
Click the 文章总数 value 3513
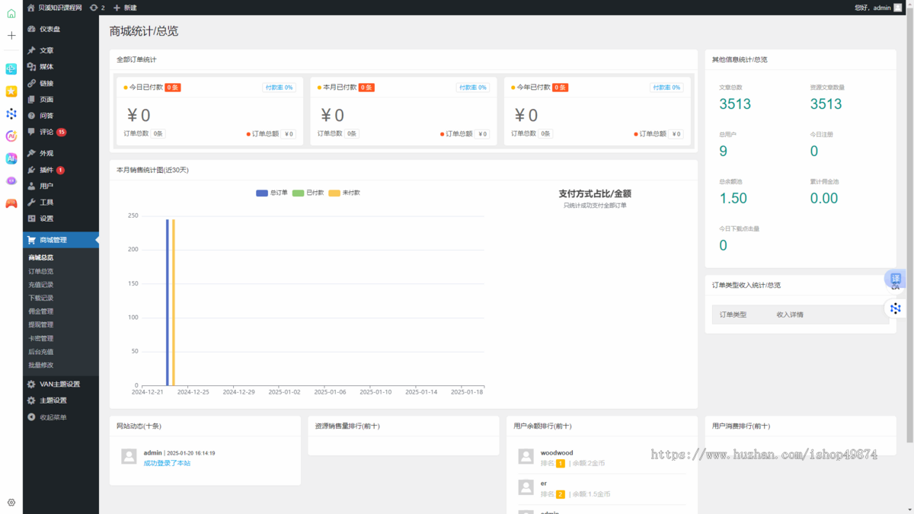[x=735, y=104]
